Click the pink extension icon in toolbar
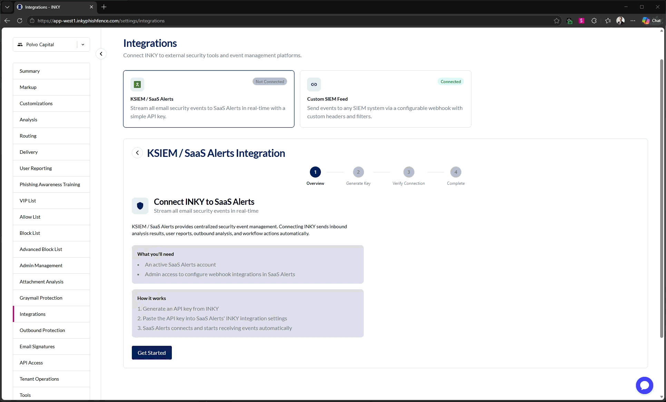Viewport: 666px width, 402px height. [x=581, y=21]
